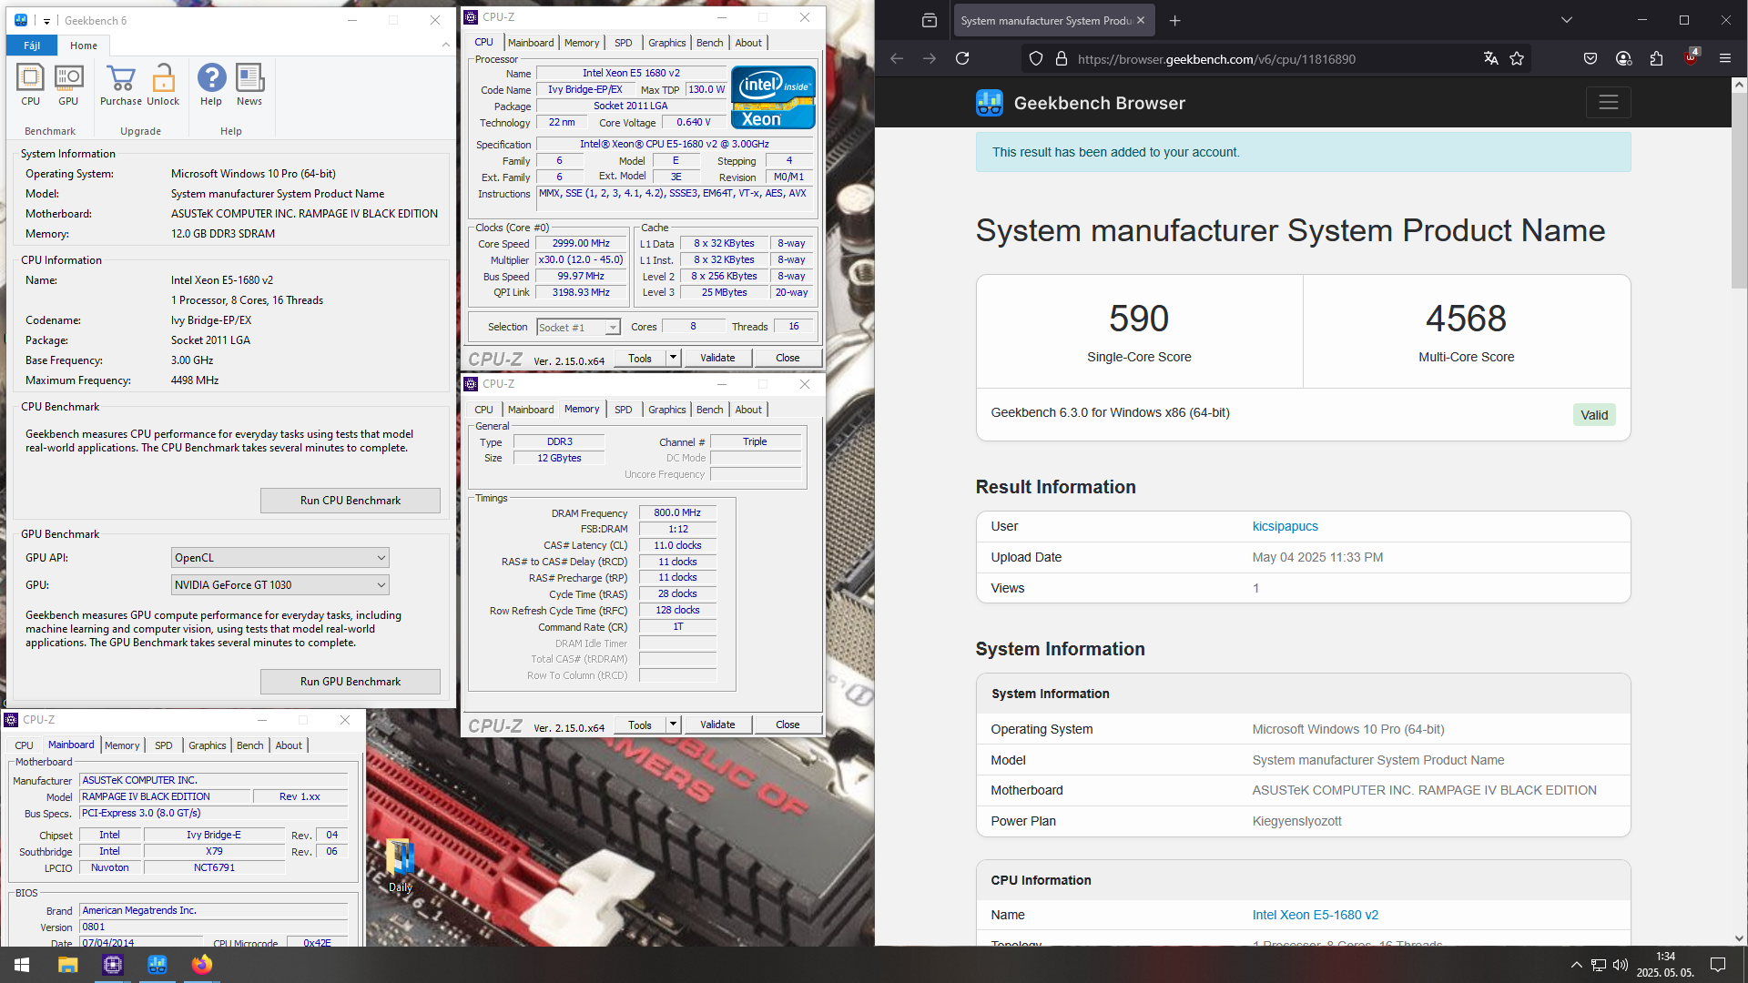Viewport: 1748px width, 983px height.
Task: Click the uBlock extension icon with badge
Action: pyautogui.click(x=1691, y=57)
